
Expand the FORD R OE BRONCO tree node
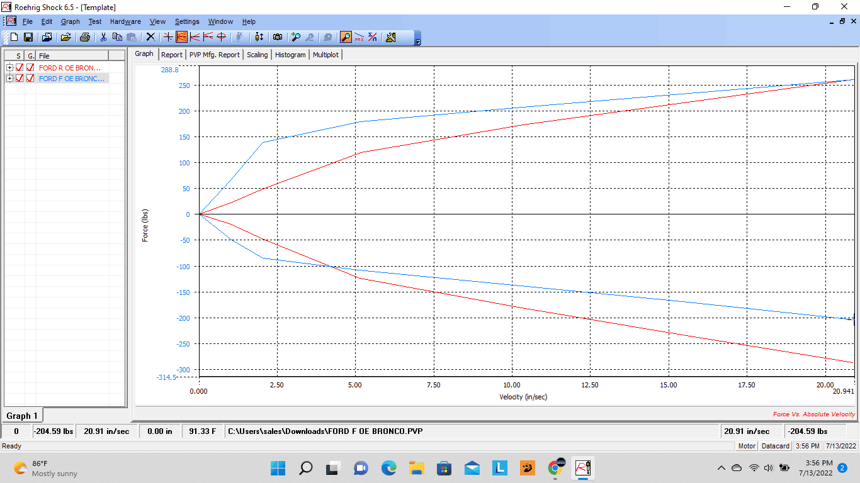9,67
